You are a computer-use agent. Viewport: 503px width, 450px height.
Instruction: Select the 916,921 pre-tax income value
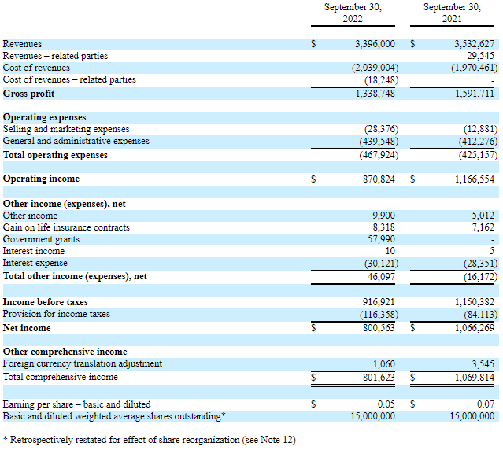(x=379, y=302)
